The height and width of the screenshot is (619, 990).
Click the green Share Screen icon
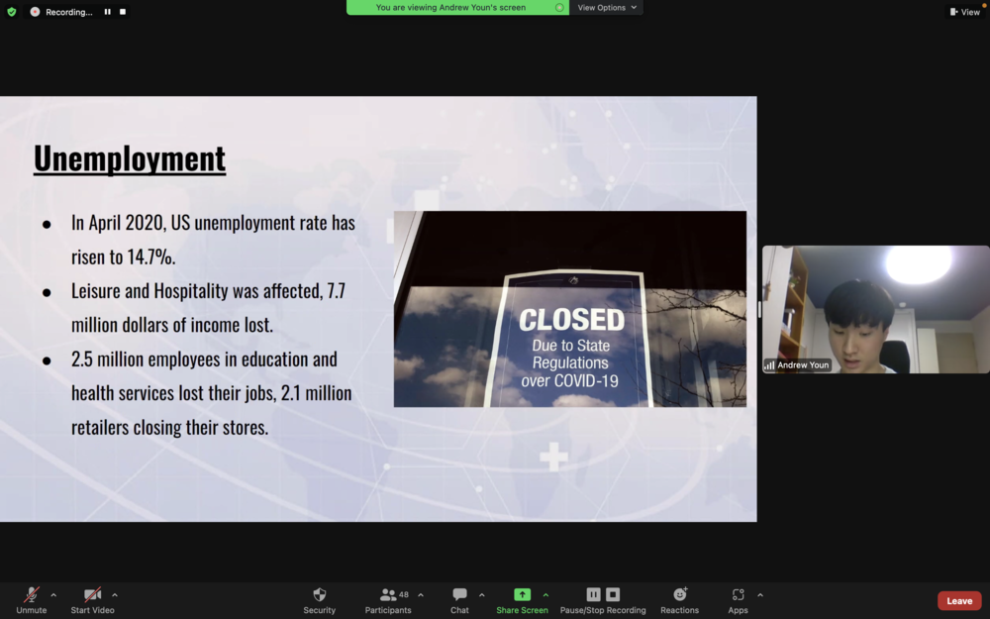pyautogui.click(x=522, y=594)
